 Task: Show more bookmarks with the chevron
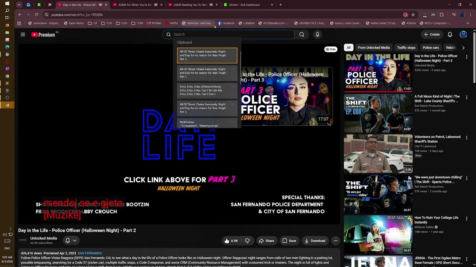[467, 23]
